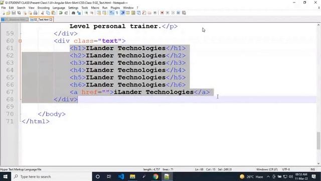Toggle Show All Characters pilcrow icon
The width and height of the screenshot is (321, 181).
pos(117,13)
